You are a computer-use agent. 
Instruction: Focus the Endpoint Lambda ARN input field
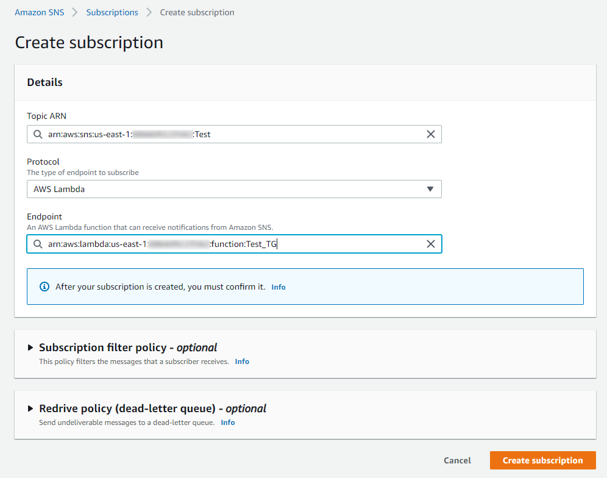pos(234,244)
